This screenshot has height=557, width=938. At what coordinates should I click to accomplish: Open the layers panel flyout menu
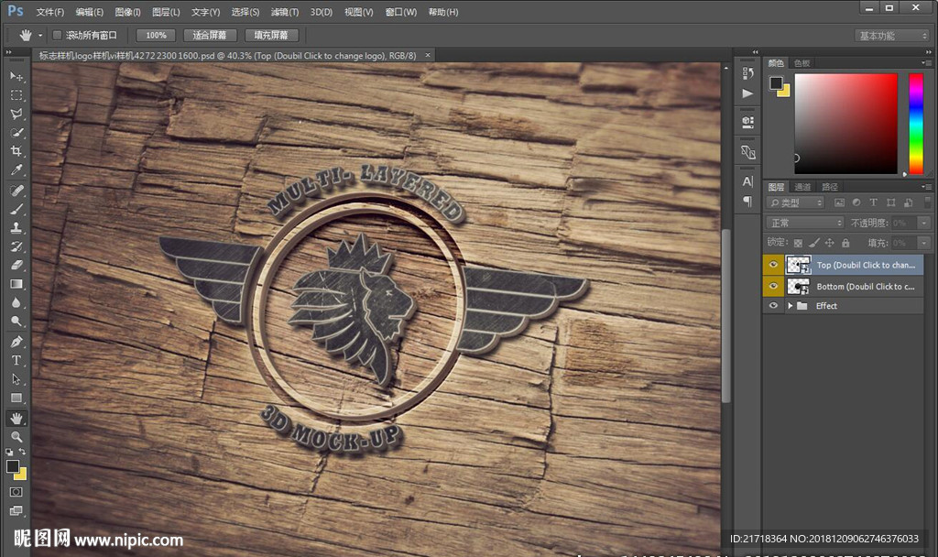pos(927,187)
